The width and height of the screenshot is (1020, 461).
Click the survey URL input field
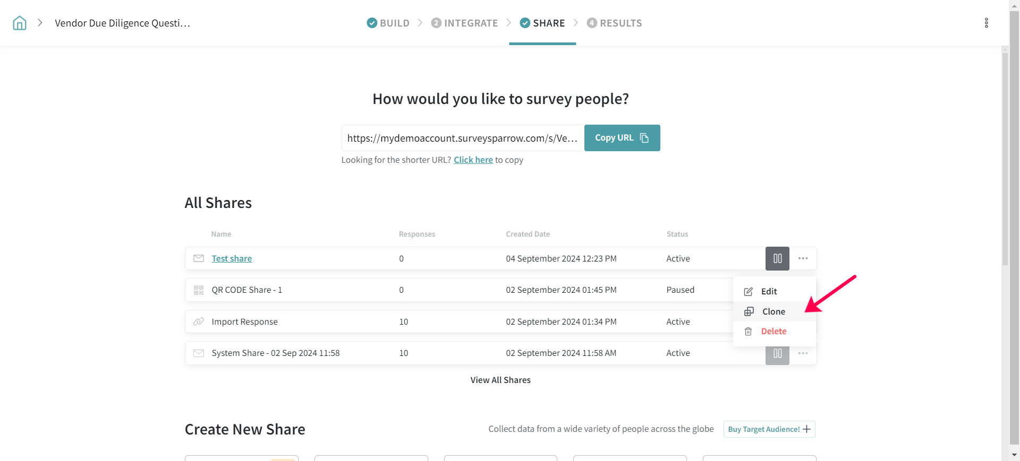pyautogui.click(x=462, y=138)
